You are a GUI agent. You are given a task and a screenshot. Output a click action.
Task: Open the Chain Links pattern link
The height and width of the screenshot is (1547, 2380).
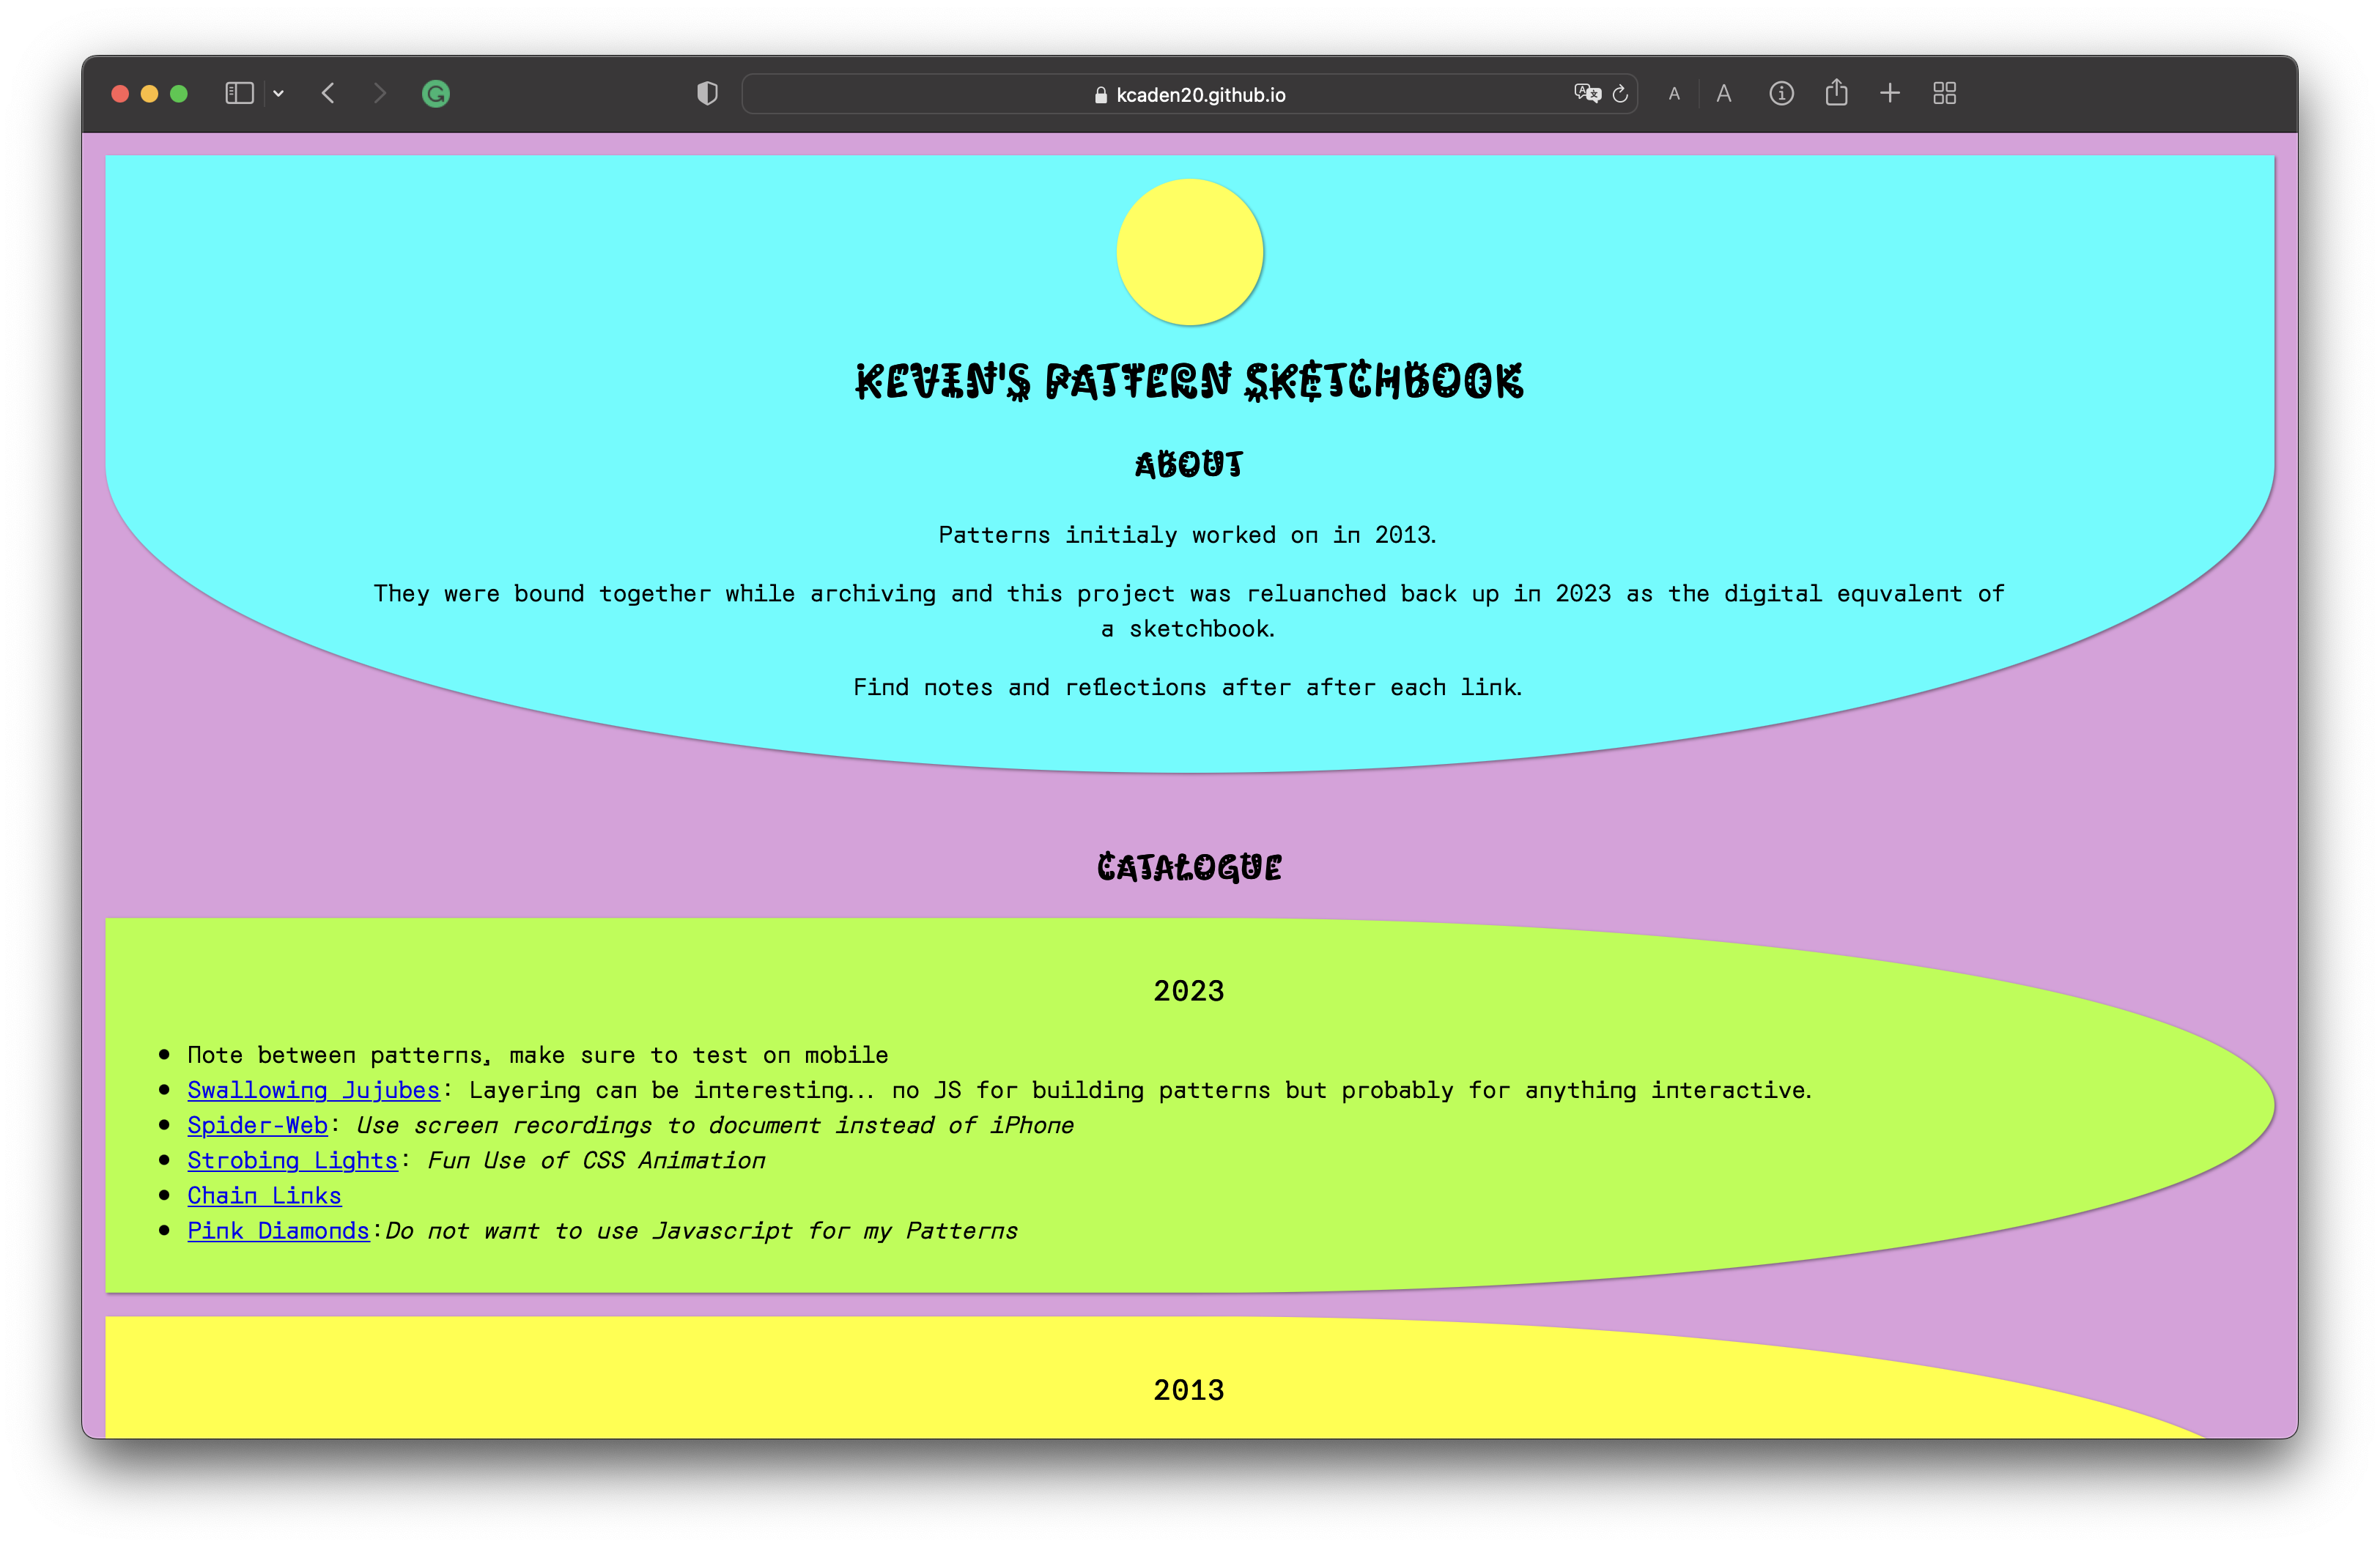pyautogui.click(x=265, y=1195)
